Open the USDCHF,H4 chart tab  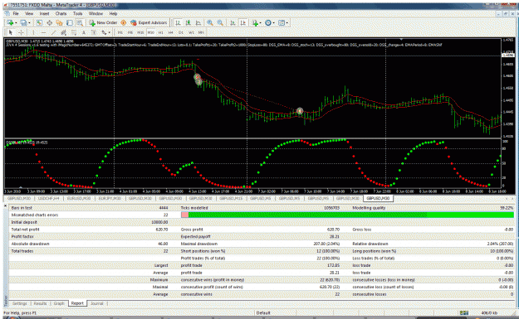(49, 199)
